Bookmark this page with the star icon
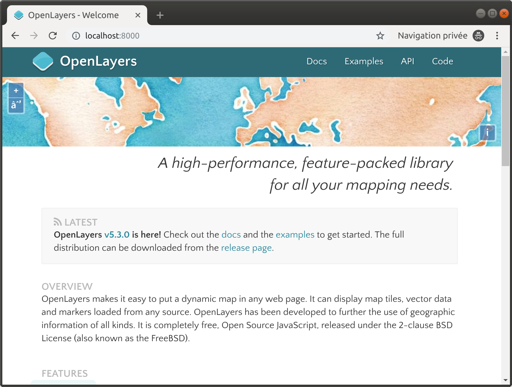The width and height of the screenshot is (512, 387). click(x=380, y=36)
